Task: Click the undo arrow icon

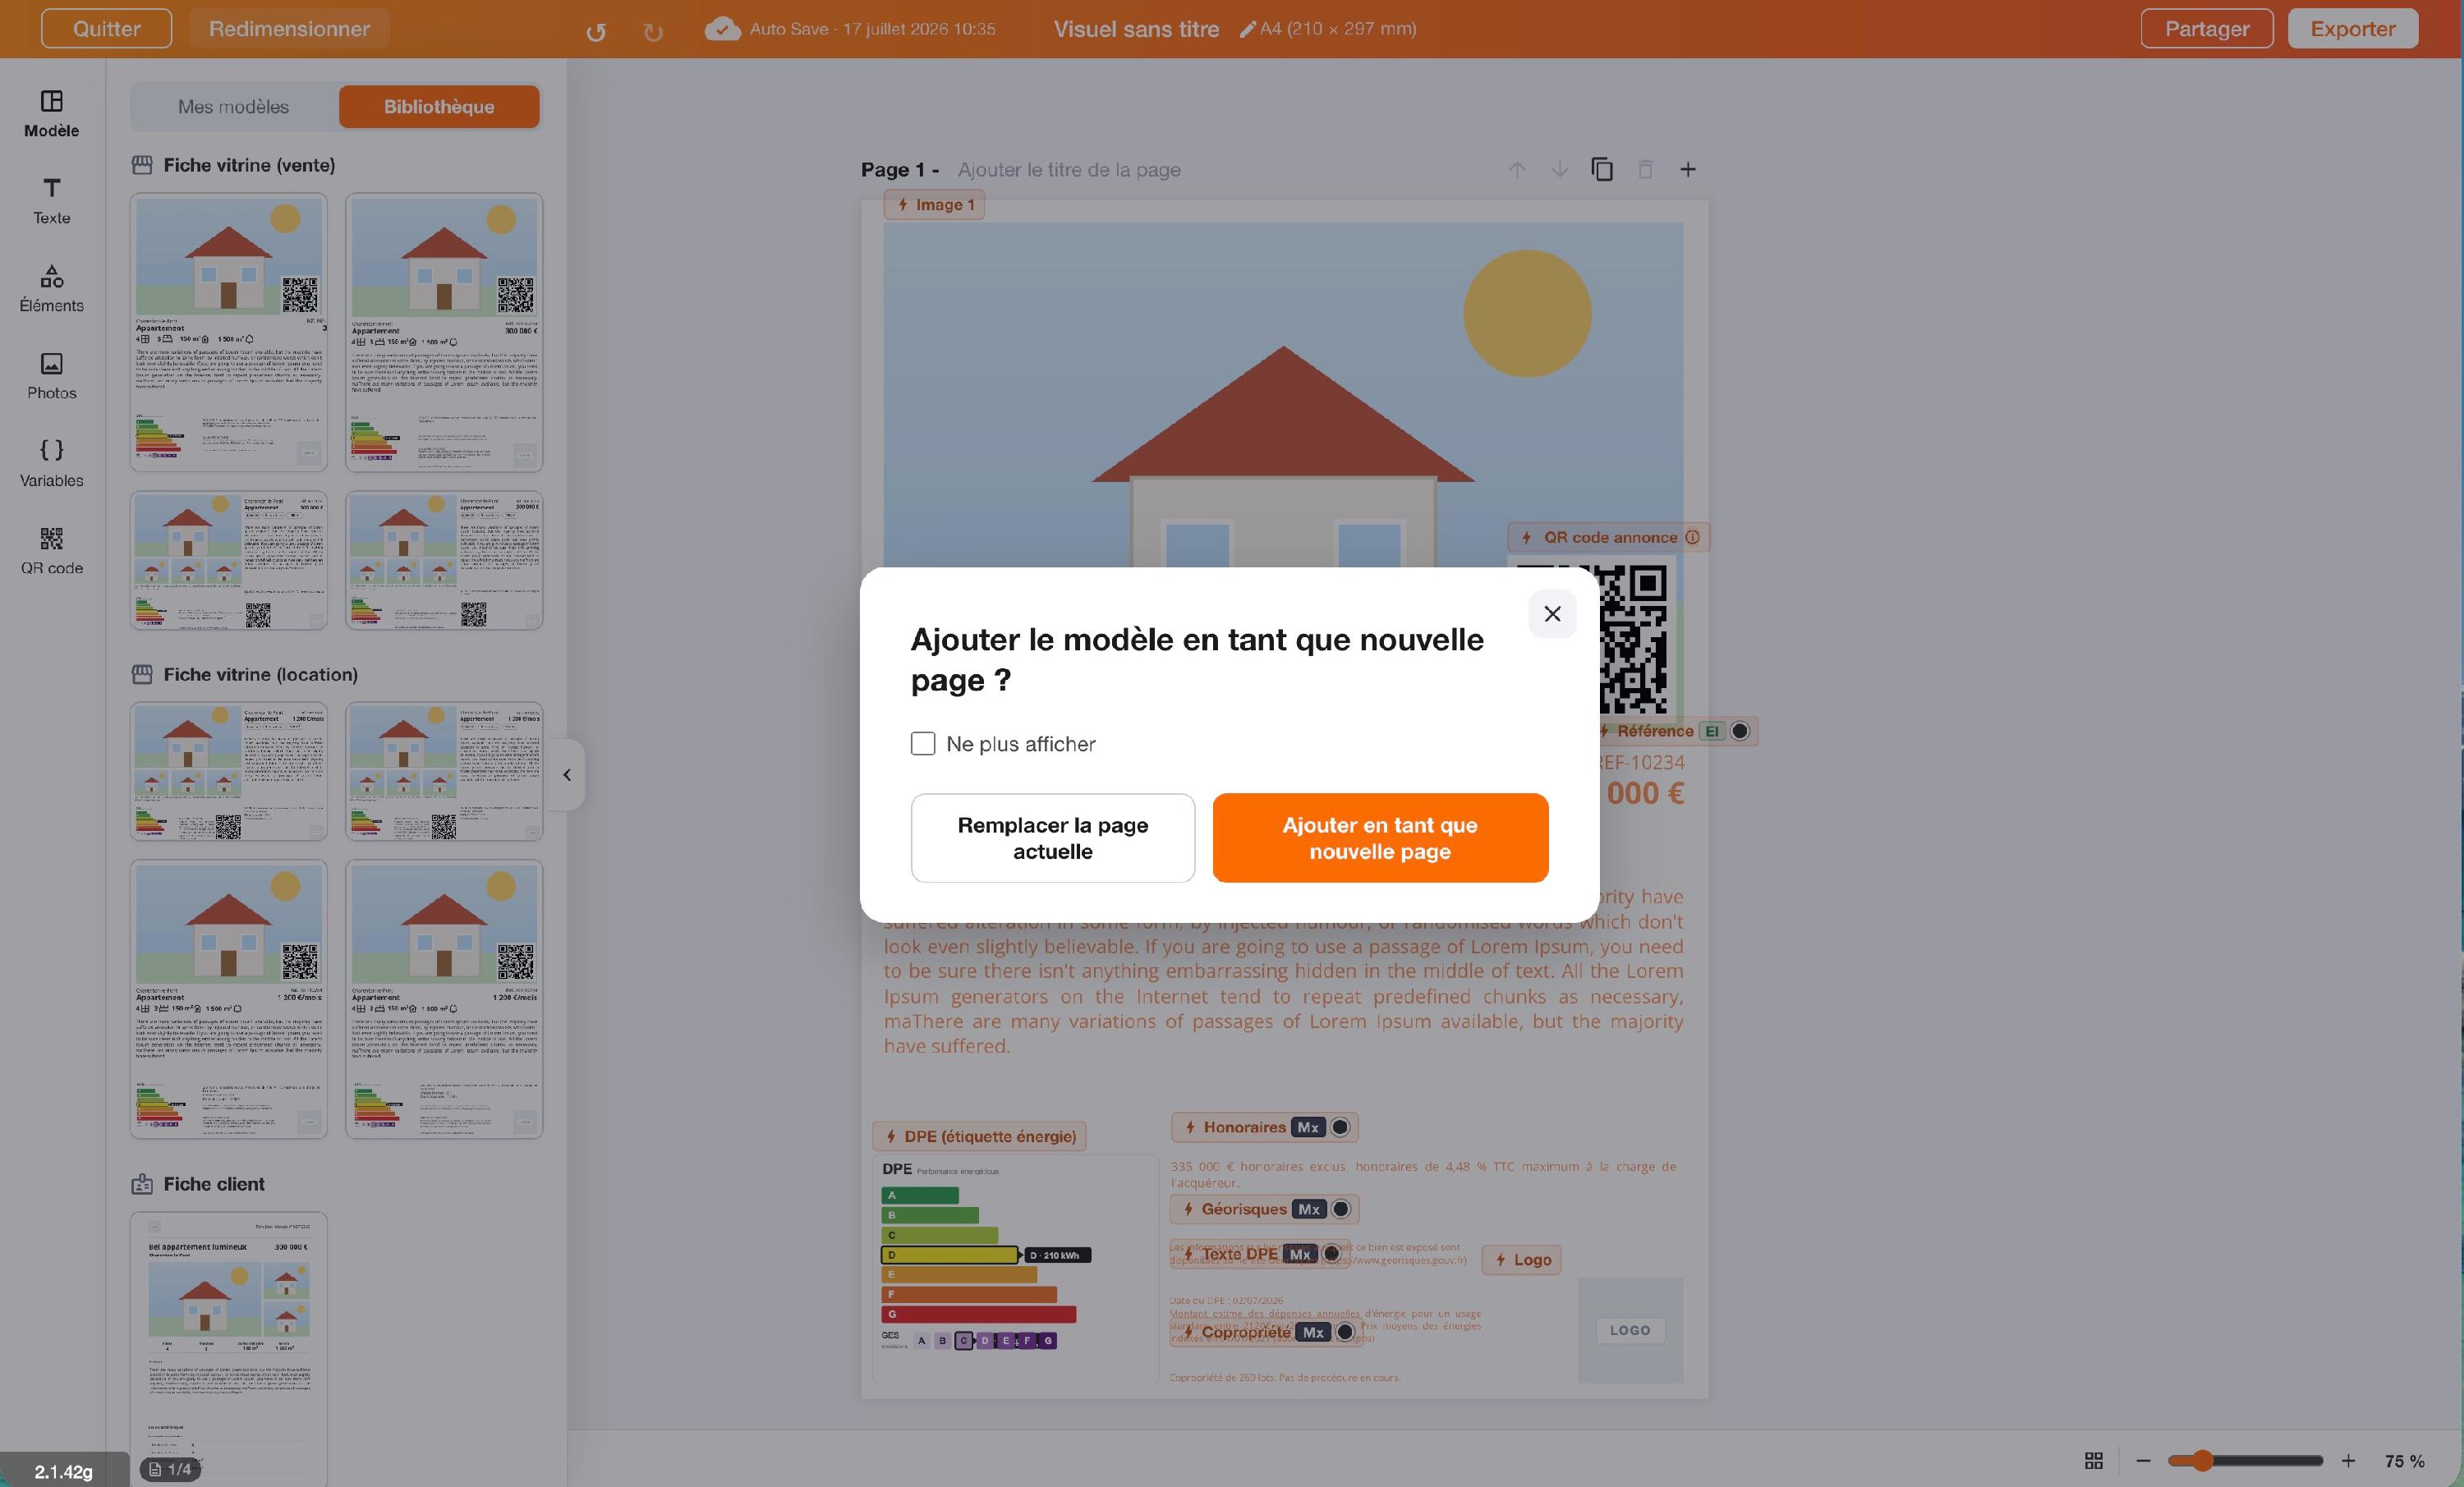Action: tap(596, 31)
